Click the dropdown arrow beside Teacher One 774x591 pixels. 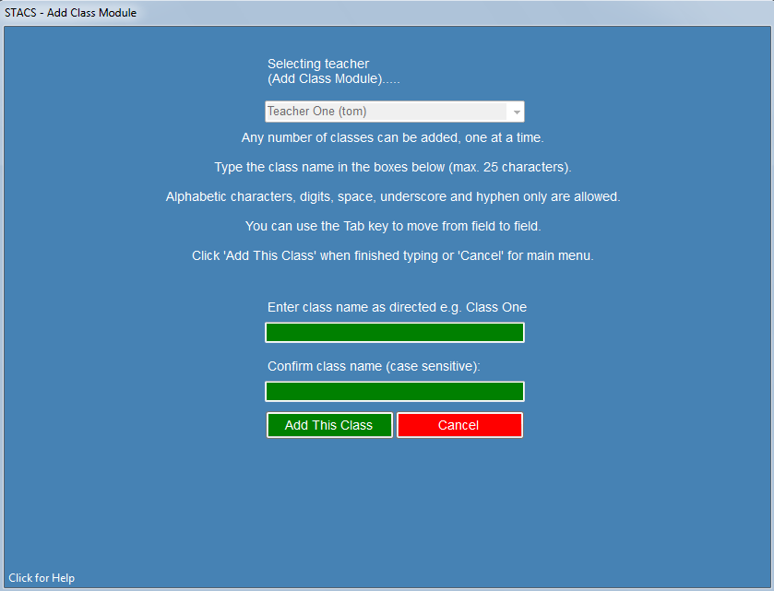516,111
